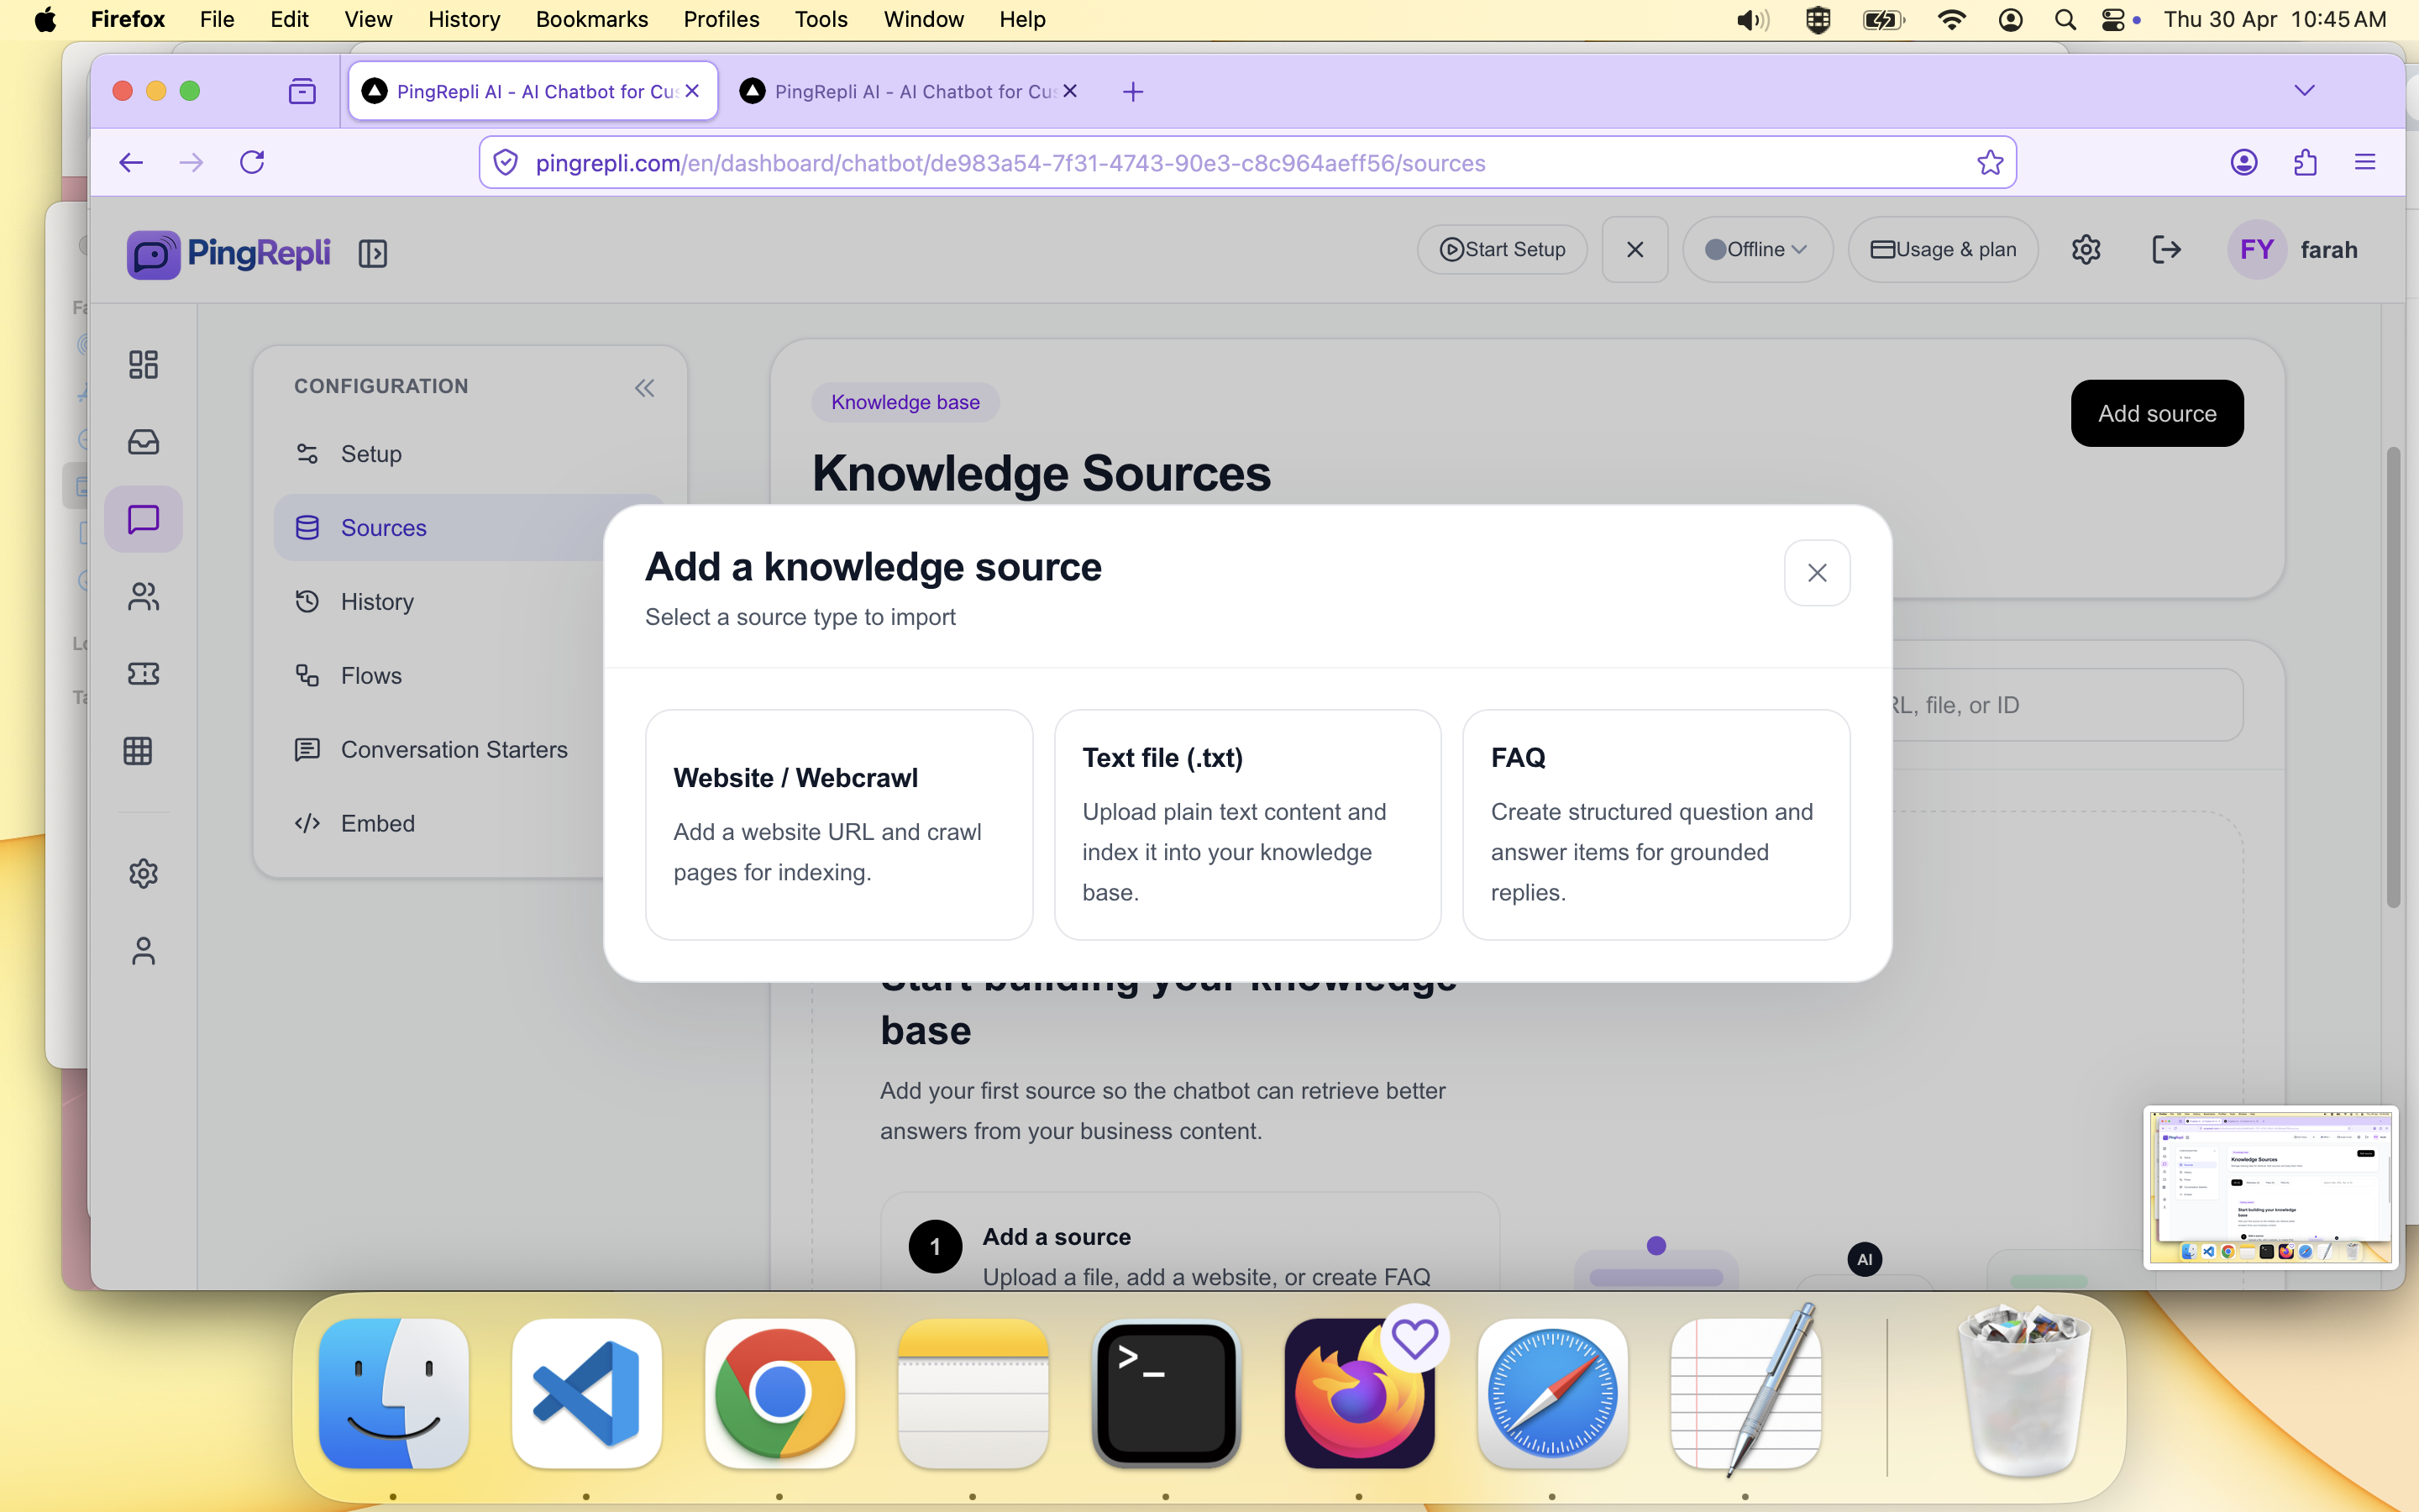
Task: Click the Wi-Fi icon in the menu bar
Action: click(x=1951, y=19)
